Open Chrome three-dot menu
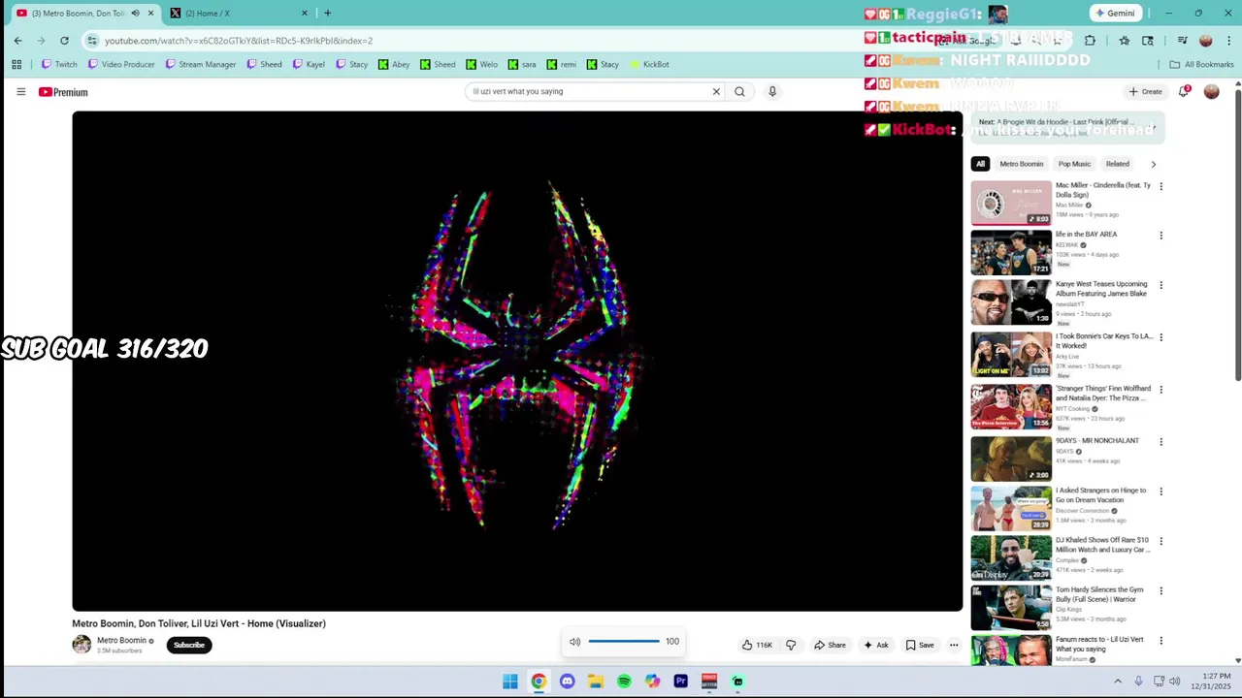The image size is (1242, 698). pos(1228,41)
